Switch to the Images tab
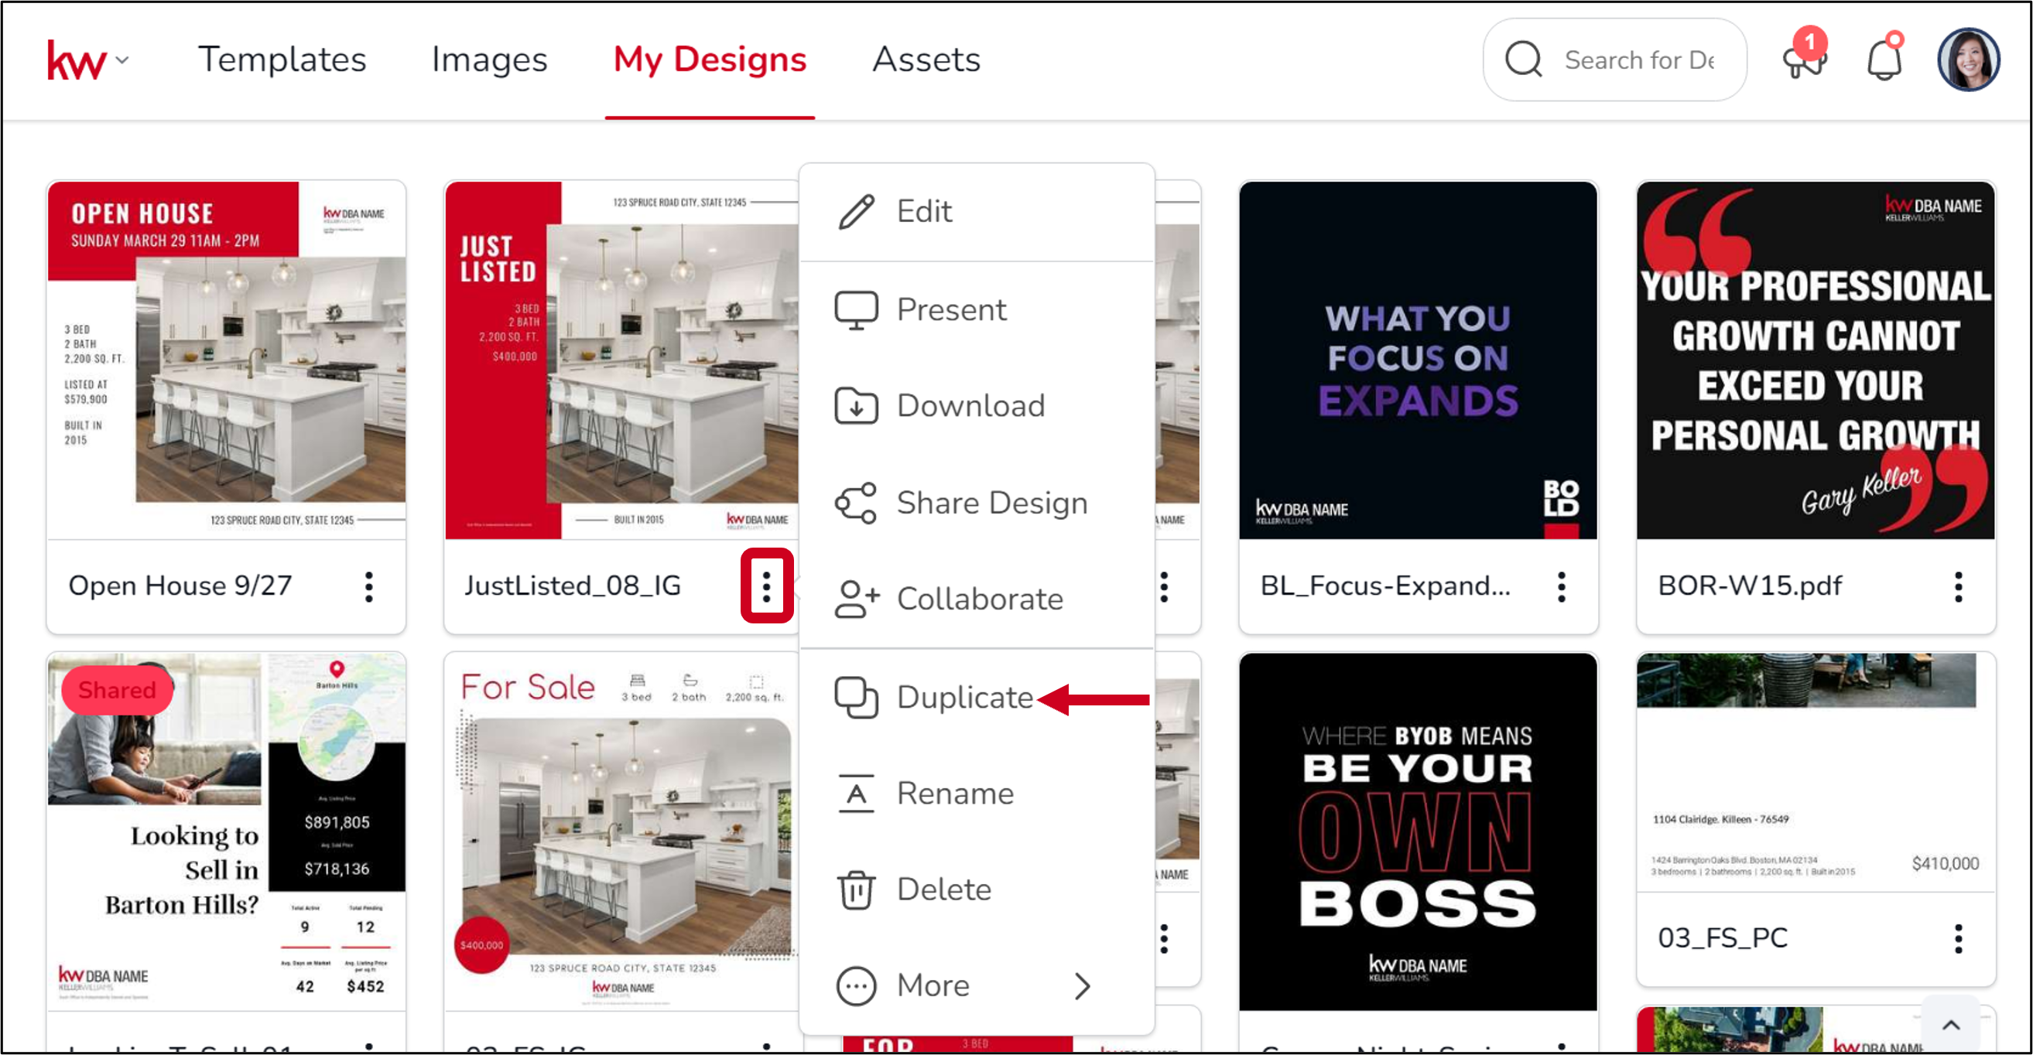 pyautogui.click(x=489, y=60)
